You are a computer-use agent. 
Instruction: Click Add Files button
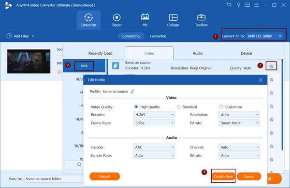(18, 36)
